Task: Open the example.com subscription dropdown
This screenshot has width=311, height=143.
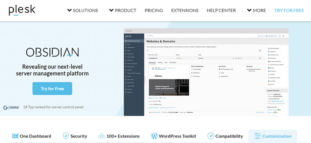Action: 271,36
